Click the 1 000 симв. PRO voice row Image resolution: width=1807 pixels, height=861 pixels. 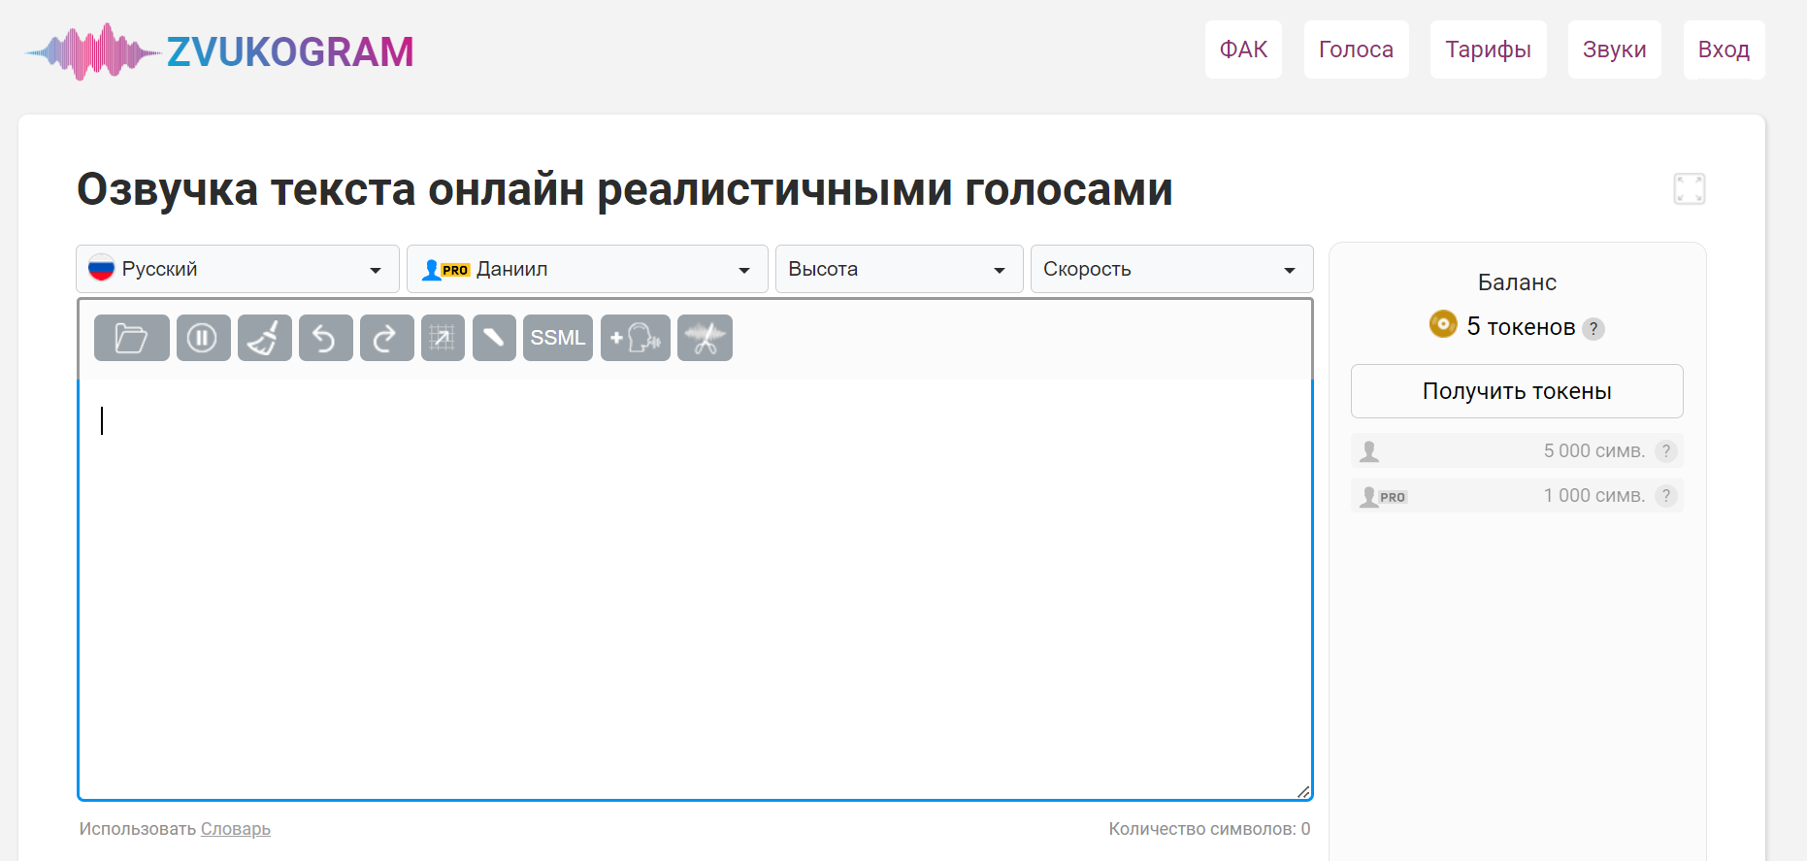click(x=1517, y=496)
